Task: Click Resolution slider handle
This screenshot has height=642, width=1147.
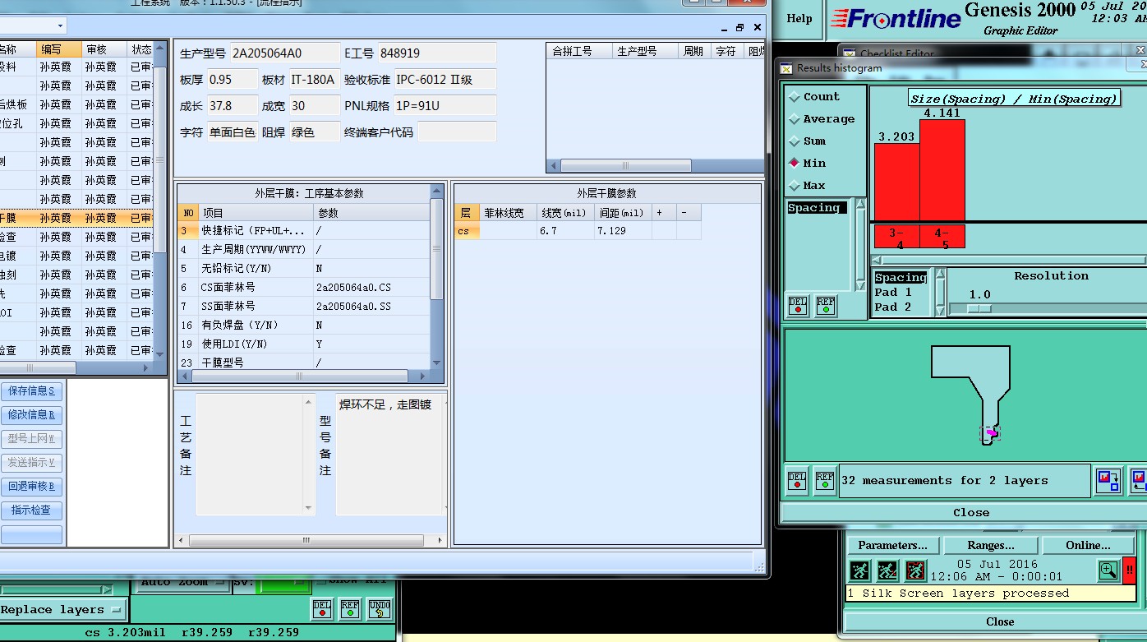Action: point(979,309)
